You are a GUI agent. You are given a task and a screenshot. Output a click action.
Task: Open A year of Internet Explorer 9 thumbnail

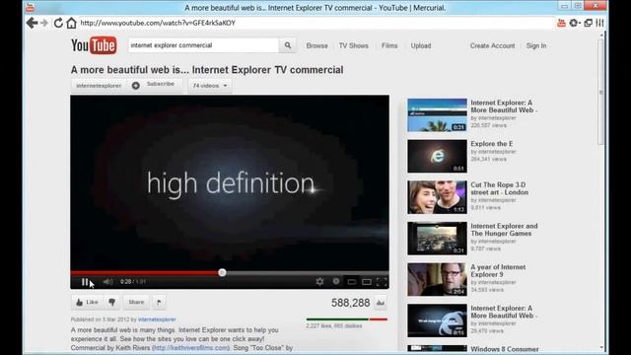437,279
